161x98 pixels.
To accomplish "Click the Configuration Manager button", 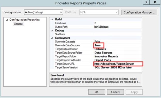I will 139,12.
